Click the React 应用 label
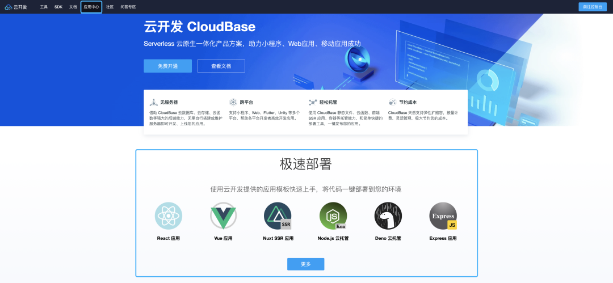 tap(169, 238)
